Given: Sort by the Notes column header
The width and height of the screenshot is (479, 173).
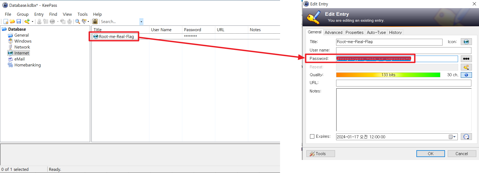Looking at the screenshot, I should coord(264,30).
